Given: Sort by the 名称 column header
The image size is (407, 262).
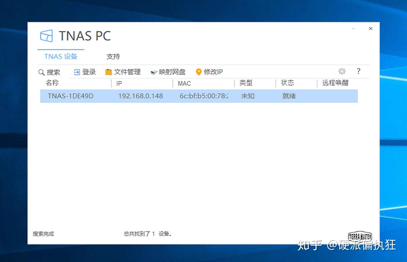Looking at the screenshot, I should click(52, 83).
